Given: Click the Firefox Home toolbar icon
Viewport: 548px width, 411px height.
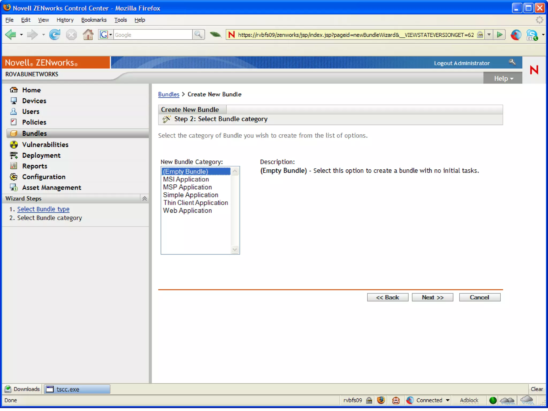Looking at the screenshot, I should point(88,35).
